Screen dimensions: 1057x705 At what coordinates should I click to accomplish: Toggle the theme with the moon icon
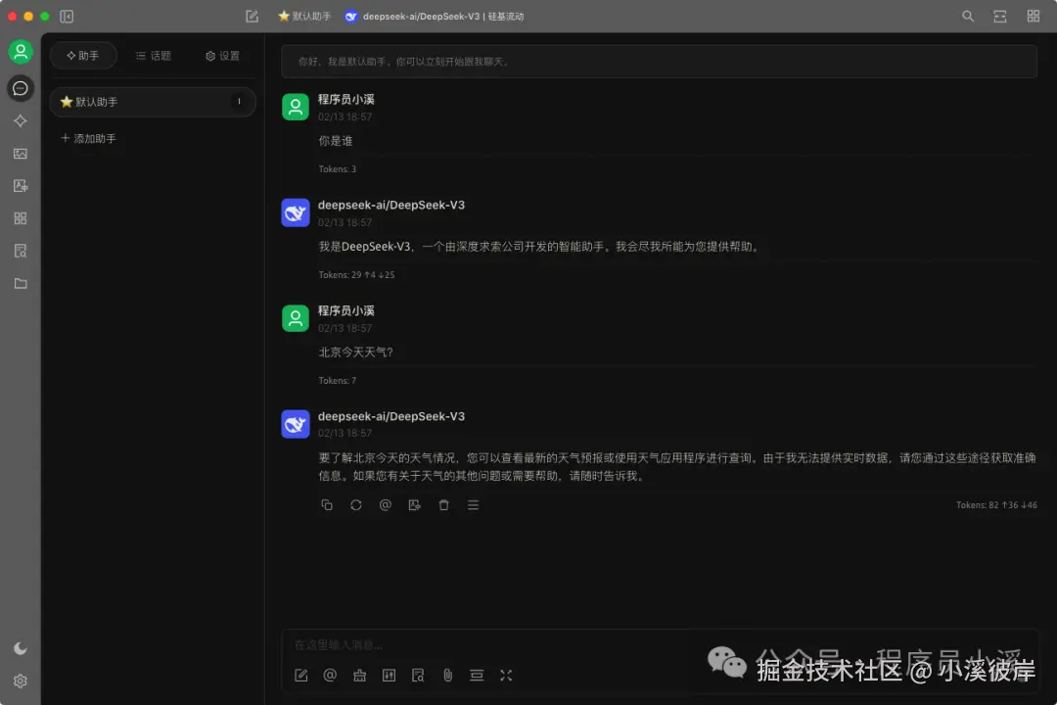(x=20, y=647)
